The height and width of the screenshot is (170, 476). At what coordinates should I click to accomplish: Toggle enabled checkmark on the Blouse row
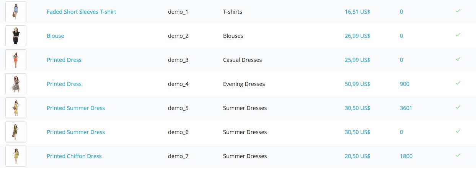tap(458, 35)
